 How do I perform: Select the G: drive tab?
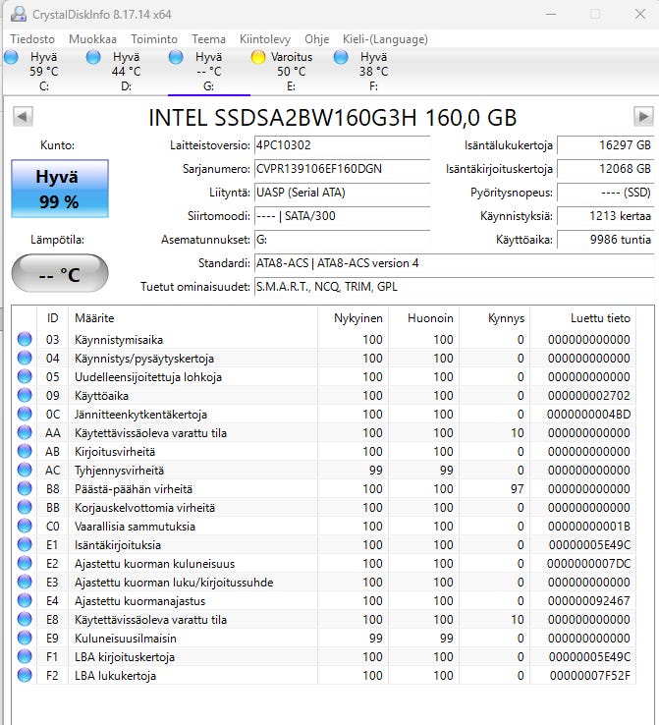[208, 72]
